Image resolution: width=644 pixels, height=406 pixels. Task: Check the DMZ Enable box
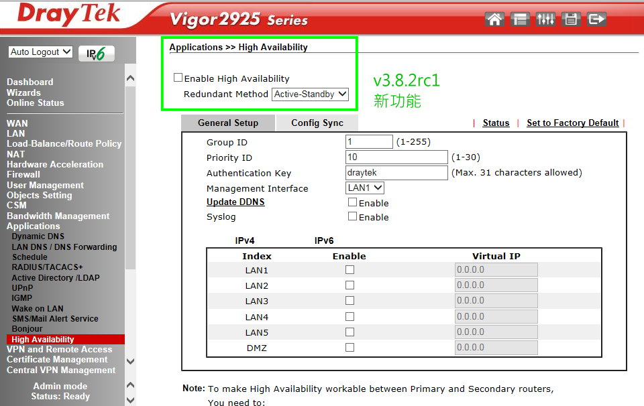pos(350,347)
